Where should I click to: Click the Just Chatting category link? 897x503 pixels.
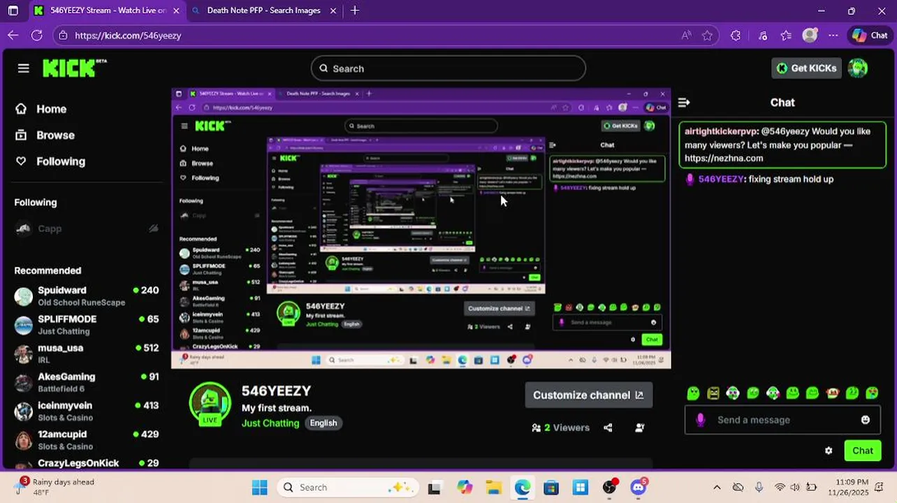click(270, 423)
